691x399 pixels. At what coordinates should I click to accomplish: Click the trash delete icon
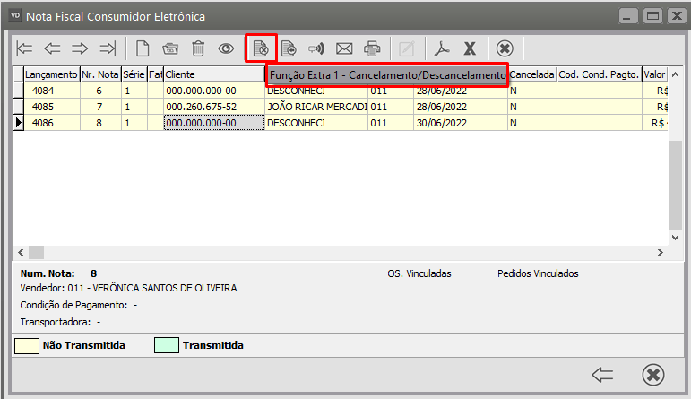pyautogui.click(x=198, y=48)
